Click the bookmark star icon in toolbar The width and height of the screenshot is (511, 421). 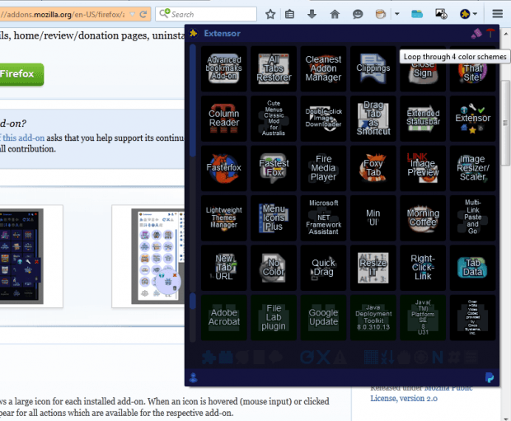(x=270, y=14)
